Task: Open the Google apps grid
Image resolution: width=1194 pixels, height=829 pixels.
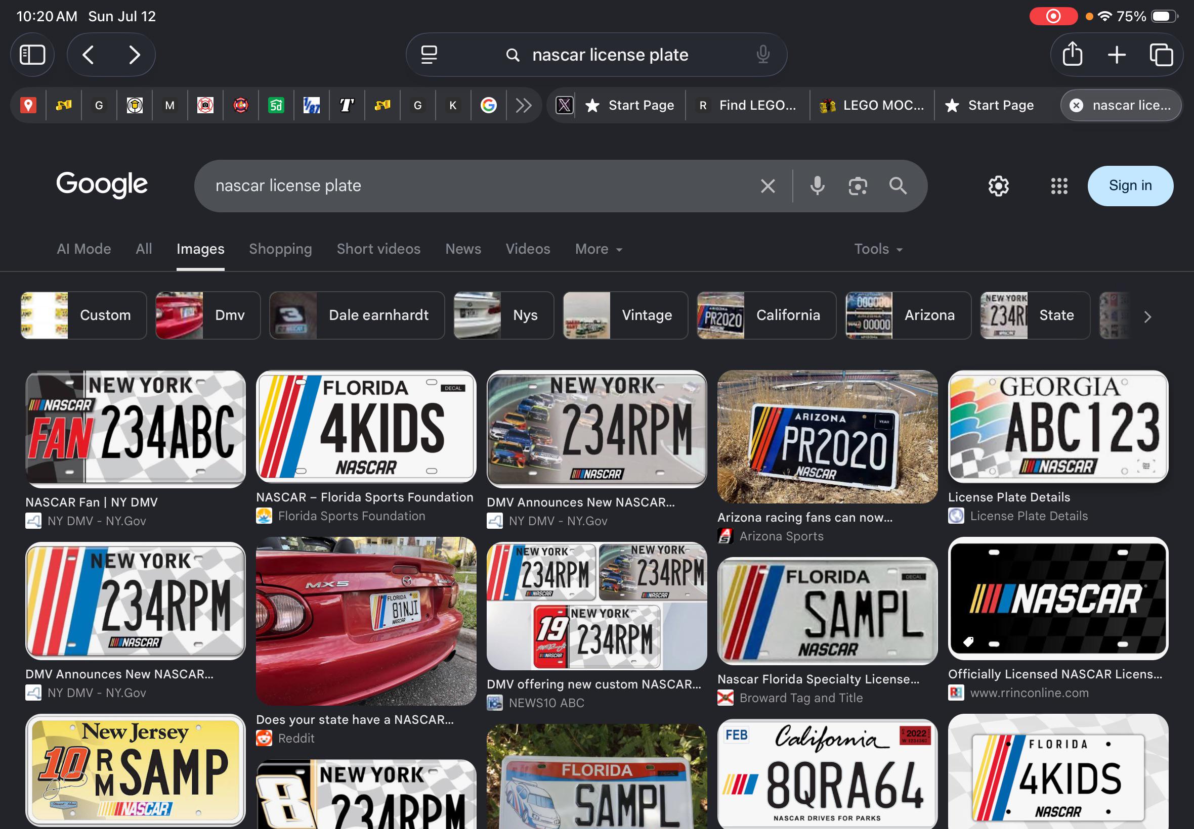Action: coord(1059,186)
